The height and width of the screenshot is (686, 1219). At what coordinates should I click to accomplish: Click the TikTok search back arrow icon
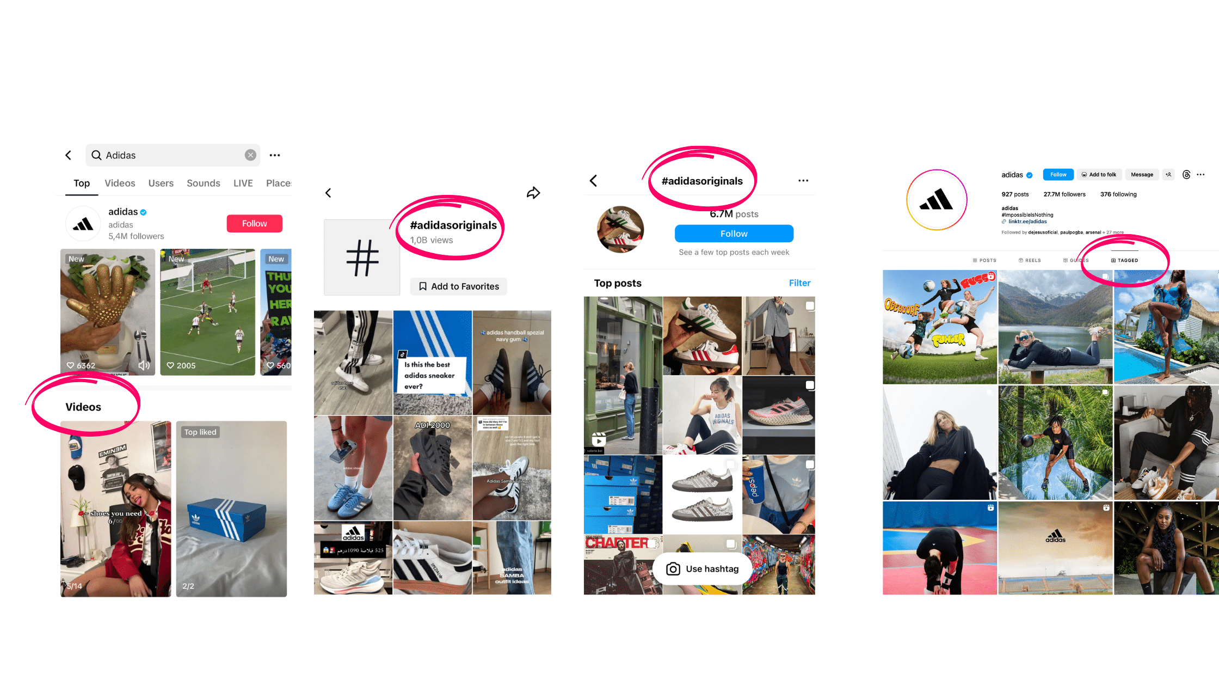pyautogui.click(x=70, y=155)
